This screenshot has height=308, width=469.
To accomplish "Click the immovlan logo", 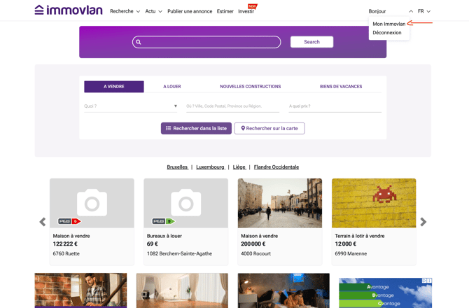I will click(x=69, y=10).
